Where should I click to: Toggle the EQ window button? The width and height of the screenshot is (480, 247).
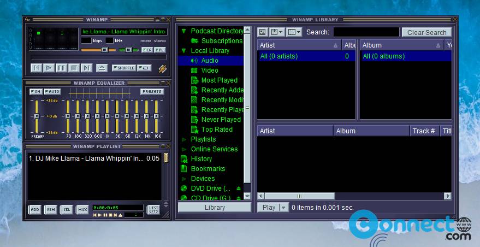click(147, 50)
